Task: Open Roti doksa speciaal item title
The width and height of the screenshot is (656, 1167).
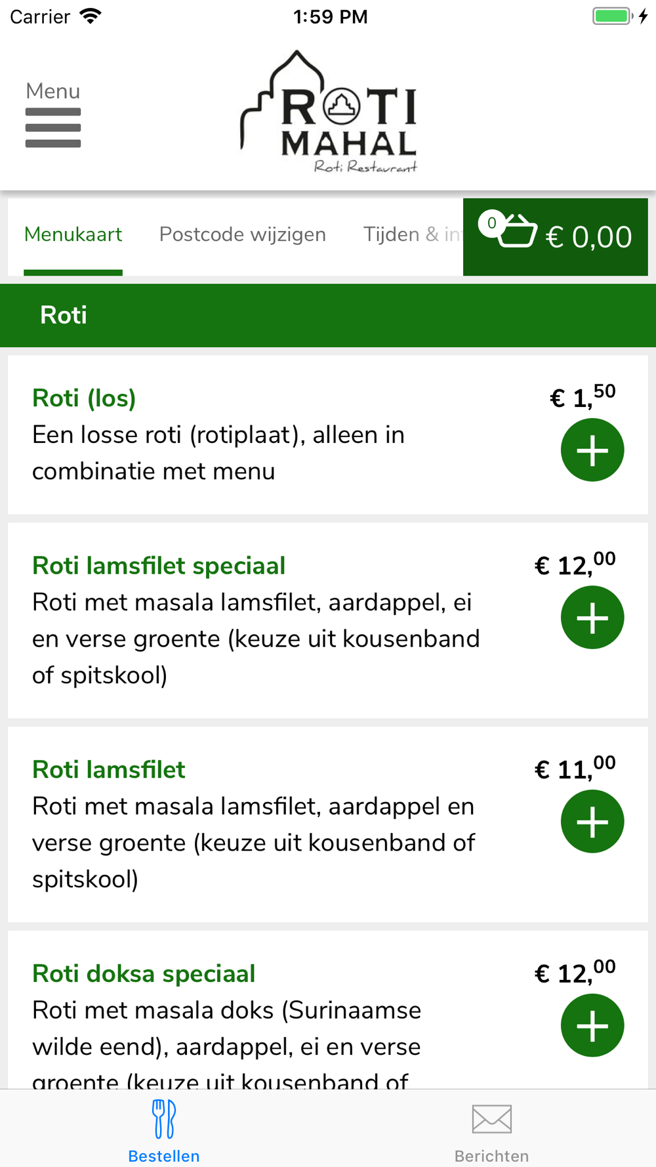Action: click(x=144, y=974)
